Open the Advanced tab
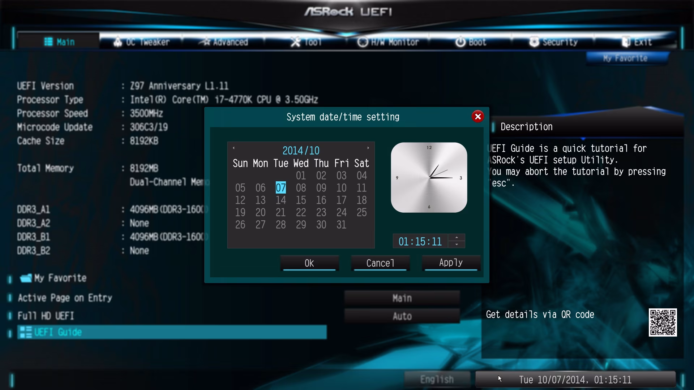694x390 pixels. (x=223, y=42)
